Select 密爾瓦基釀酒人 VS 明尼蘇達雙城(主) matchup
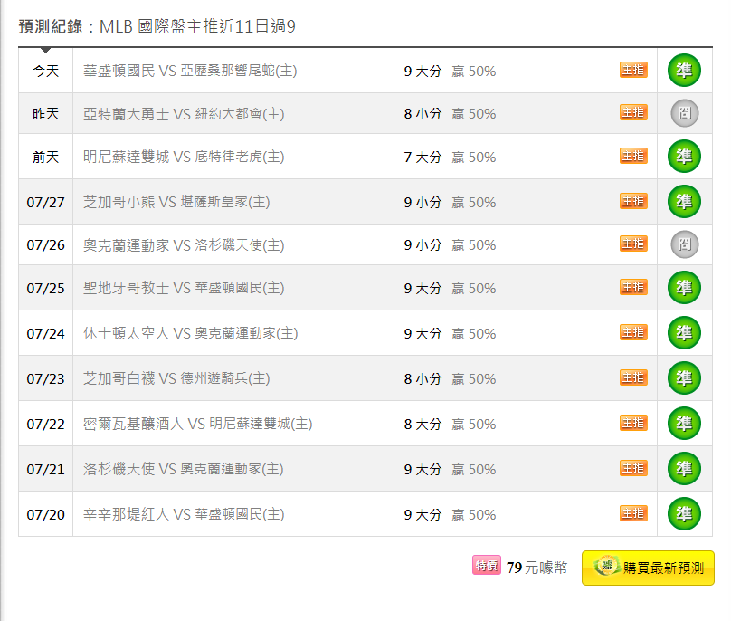731x621 pixels. (x=197, y=423)
